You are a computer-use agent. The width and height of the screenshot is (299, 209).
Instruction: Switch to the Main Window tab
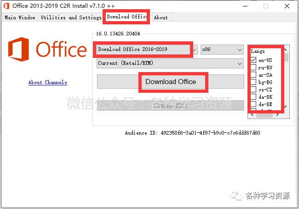[20, 17]
